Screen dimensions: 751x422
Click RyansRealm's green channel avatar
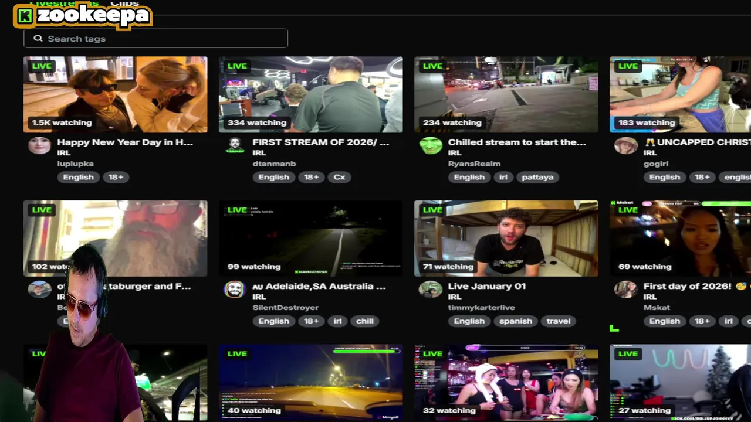tap(431, 145)
